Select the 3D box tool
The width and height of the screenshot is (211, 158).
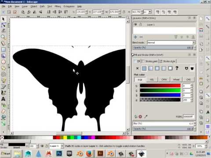pyautogui.click(x=4, y=56)
